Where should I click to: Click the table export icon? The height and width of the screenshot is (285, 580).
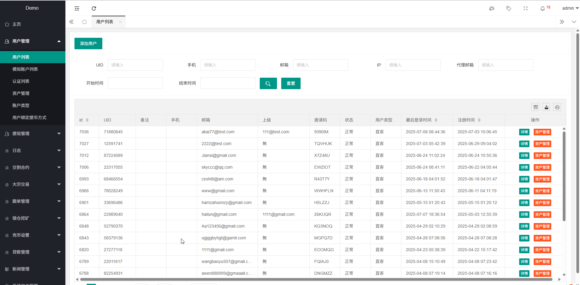[x=546, y=107]
